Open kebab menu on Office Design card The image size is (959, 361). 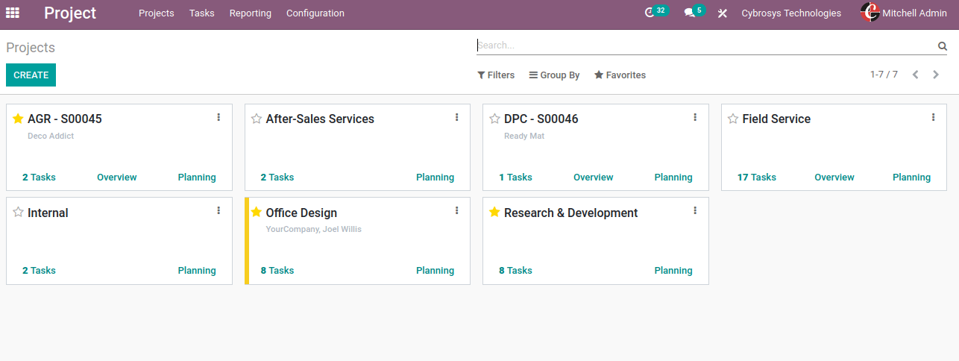click(457, 210)
